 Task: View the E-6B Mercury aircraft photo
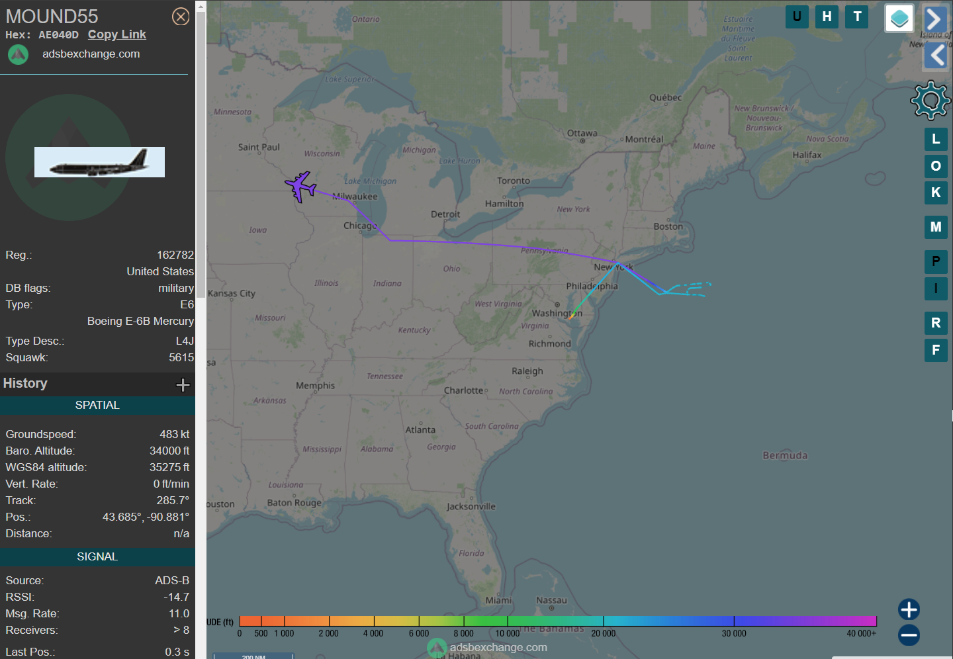[99, 162]
